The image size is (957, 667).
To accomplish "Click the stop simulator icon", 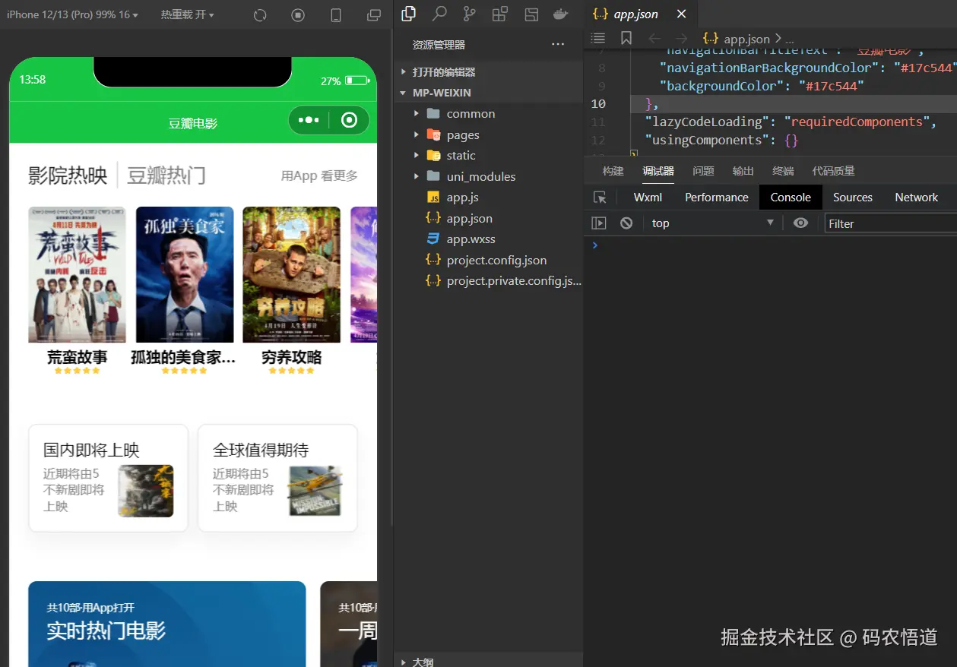I will tap(298, 14).
